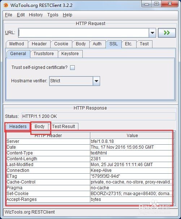The height and width of the screenshot is (219, 181).
Task: Click the RESTClient app icon in title bar
Action: click(x=6, y=5)
